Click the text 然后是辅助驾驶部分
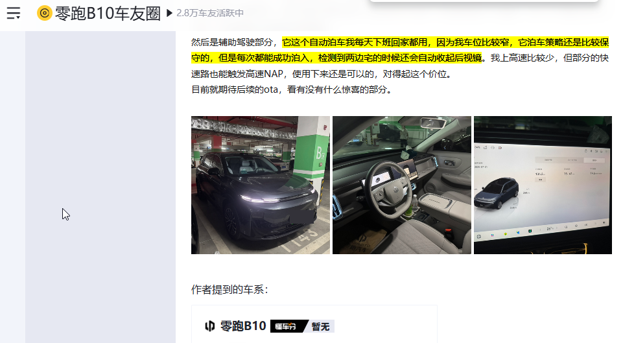623x343 pixels. [x=231, y=42]
